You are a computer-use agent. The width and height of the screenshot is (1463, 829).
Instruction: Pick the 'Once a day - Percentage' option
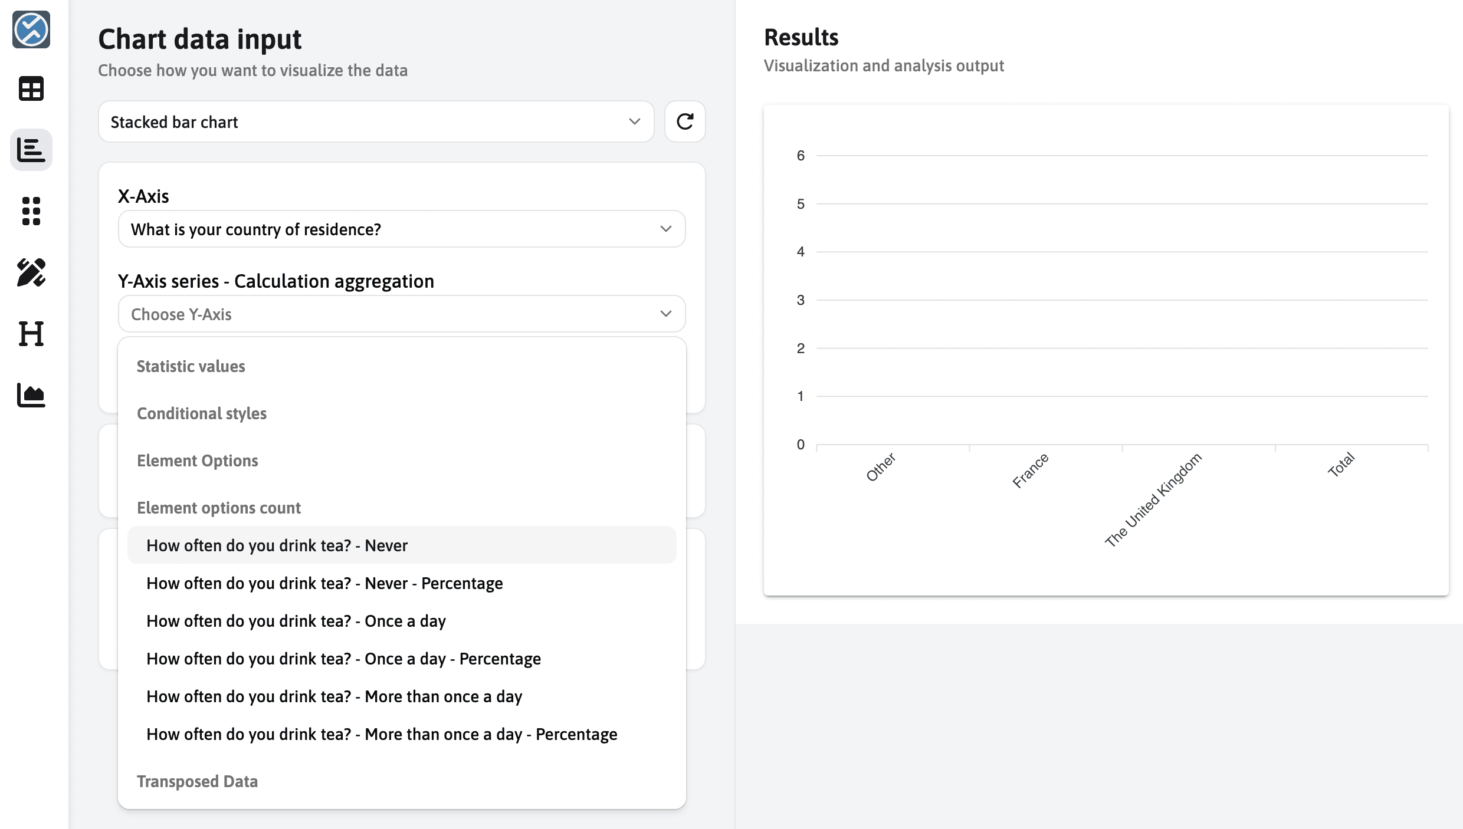tap(343, 659)
